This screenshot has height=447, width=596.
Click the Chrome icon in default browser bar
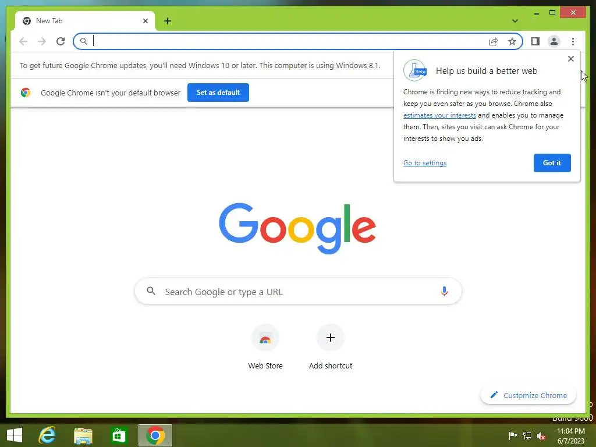(x=26, y=93)
